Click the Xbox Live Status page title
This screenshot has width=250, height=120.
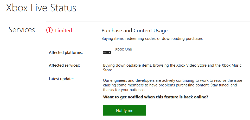point(41,8)
